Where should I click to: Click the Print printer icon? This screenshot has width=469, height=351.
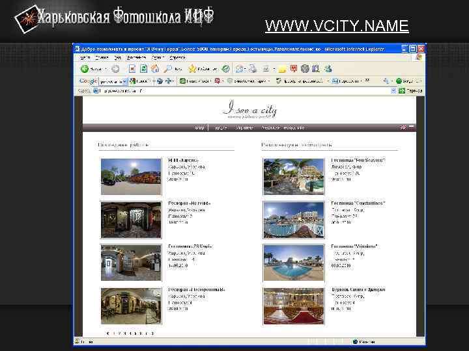pyautogui.click(x=253, y=69)
